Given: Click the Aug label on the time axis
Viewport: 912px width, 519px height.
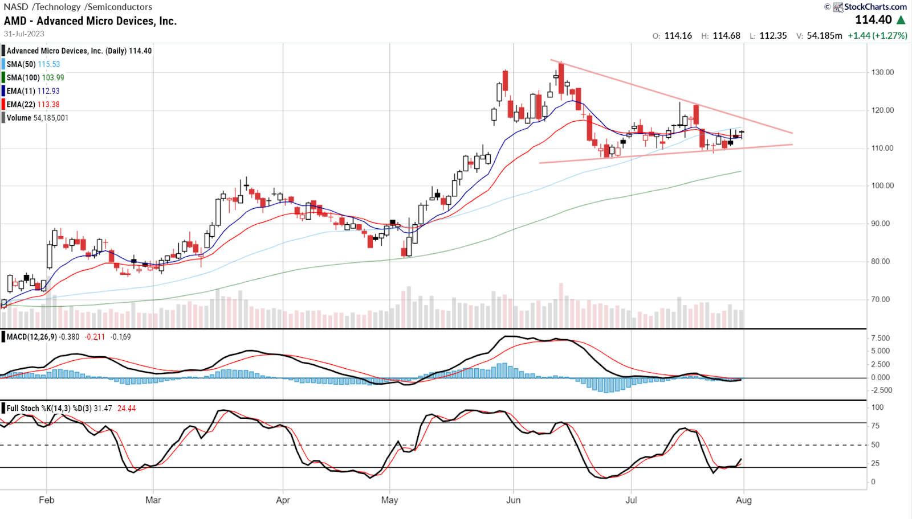Looking at the screenshot, I should coord(744,500).
